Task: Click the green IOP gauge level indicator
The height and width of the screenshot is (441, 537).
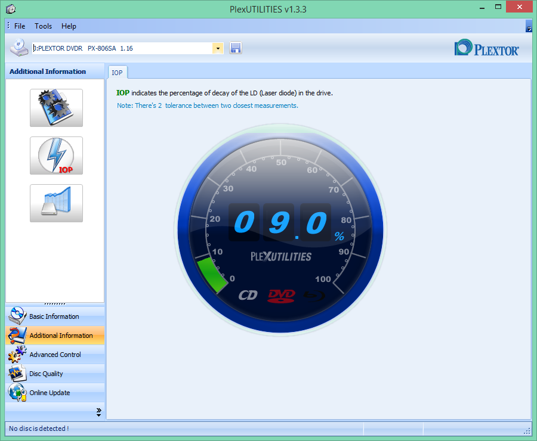Action: tap(212, 275)
